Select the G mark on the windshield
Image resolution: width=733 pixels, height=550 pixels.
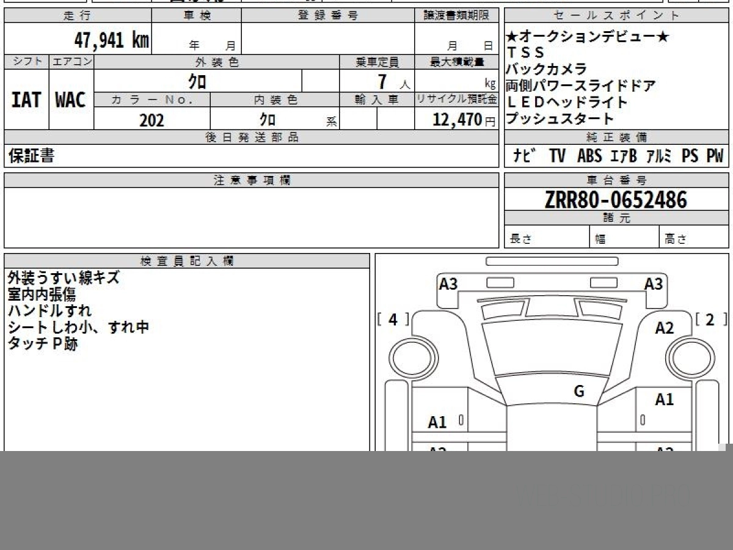580,391
